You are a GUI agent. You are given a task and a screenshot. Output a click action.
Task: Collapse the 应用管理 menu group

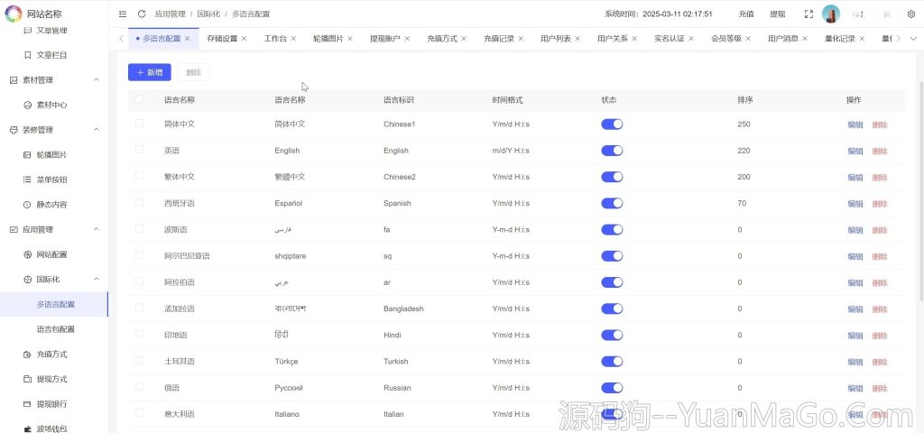[97, 230]
